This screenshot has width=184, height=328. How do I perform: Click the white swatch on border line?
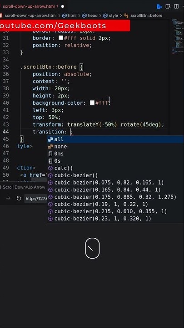coord(61,38)
